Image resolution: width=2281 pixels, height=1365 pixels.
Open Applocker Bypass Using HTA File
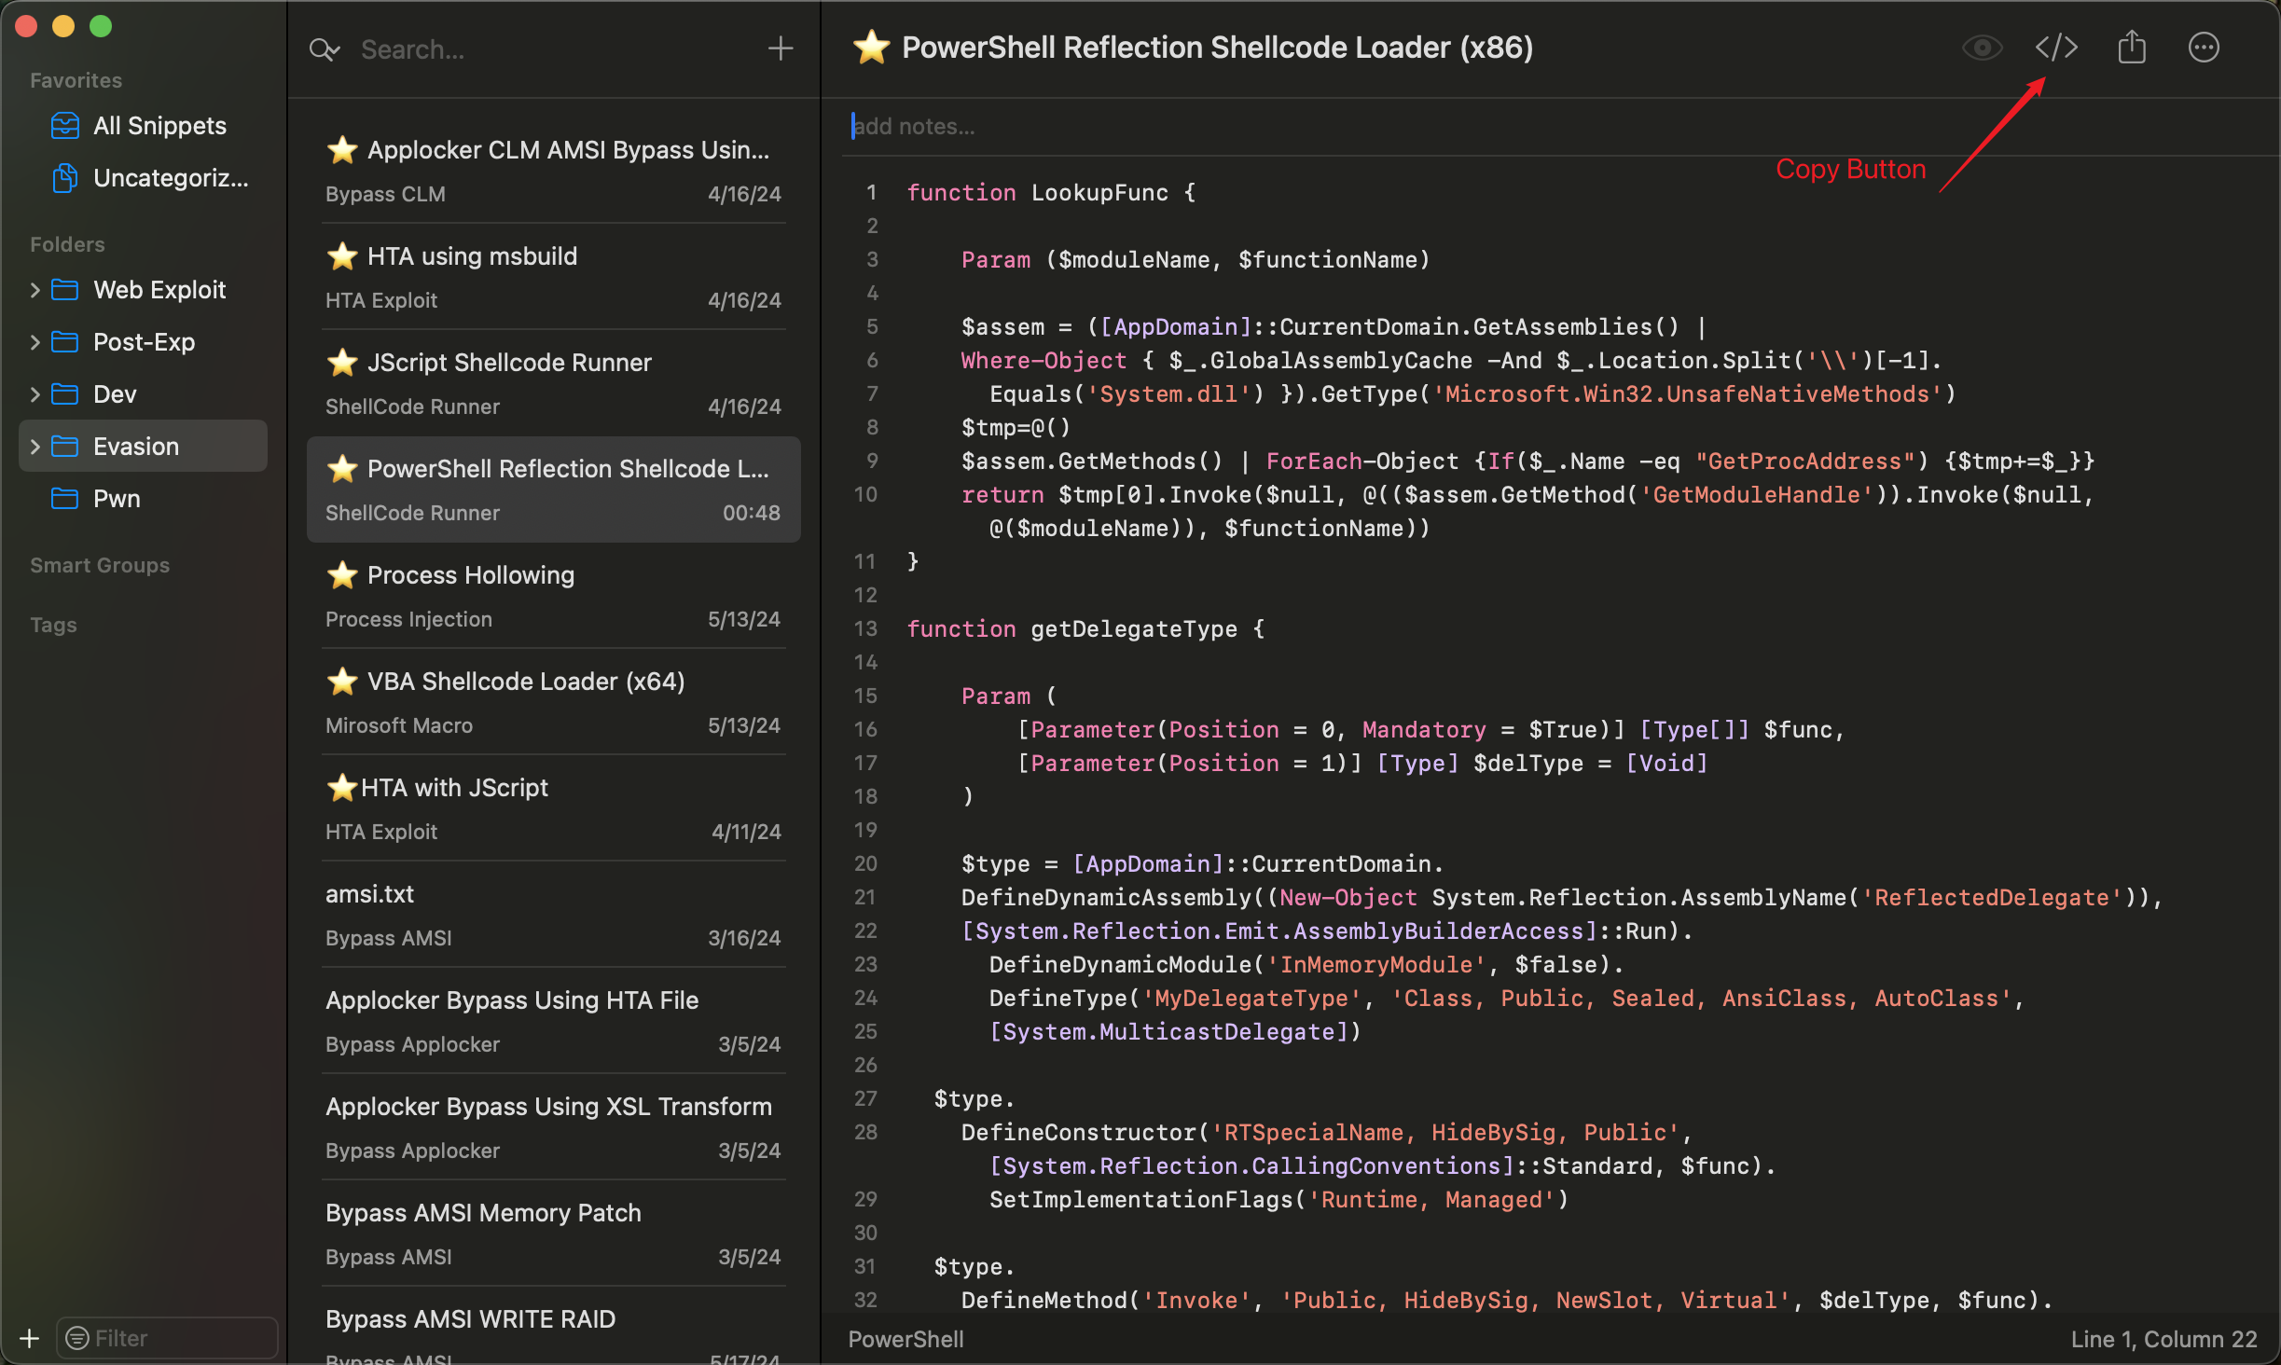[554, 1021]
